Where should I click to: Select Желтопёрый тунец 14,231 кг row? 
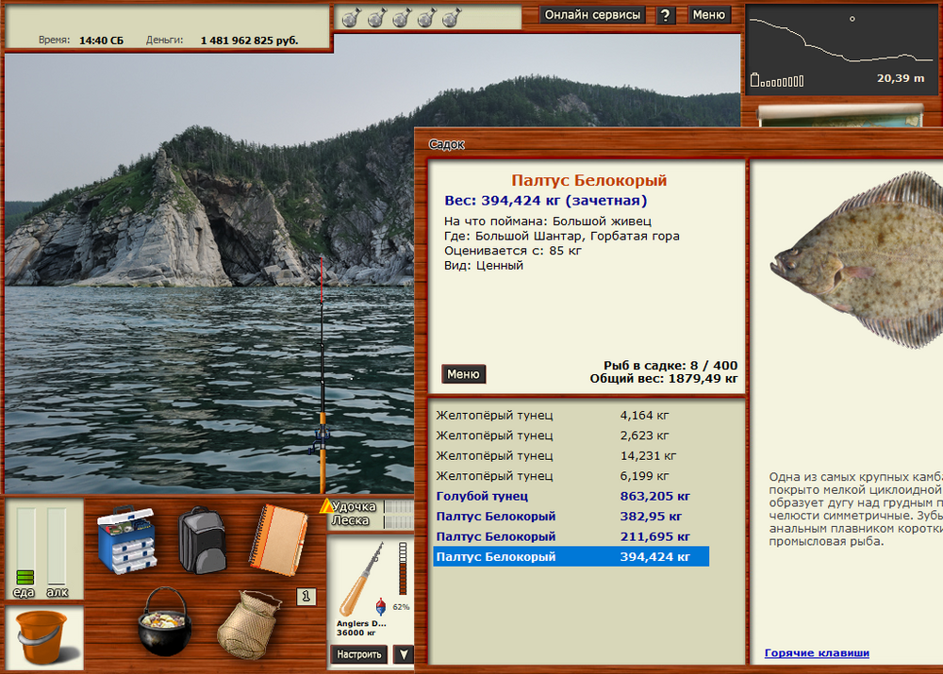click(x=571, y=455)
